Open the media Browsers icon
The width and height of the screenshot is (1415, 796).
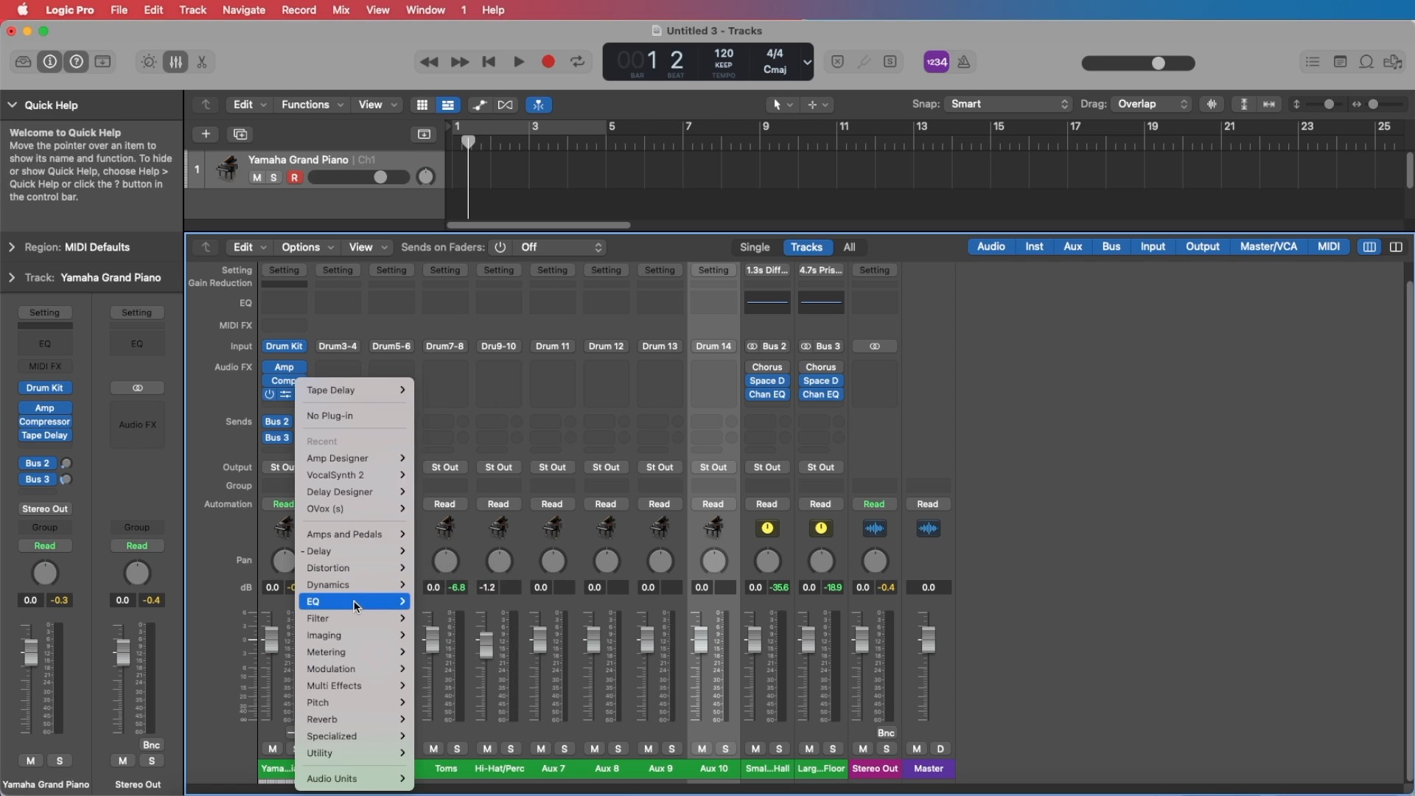(x=1393, y=62)
